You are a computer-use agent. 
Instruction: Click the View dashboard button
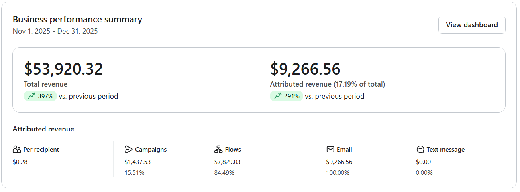pyautogui.click(x=472, y=25)
